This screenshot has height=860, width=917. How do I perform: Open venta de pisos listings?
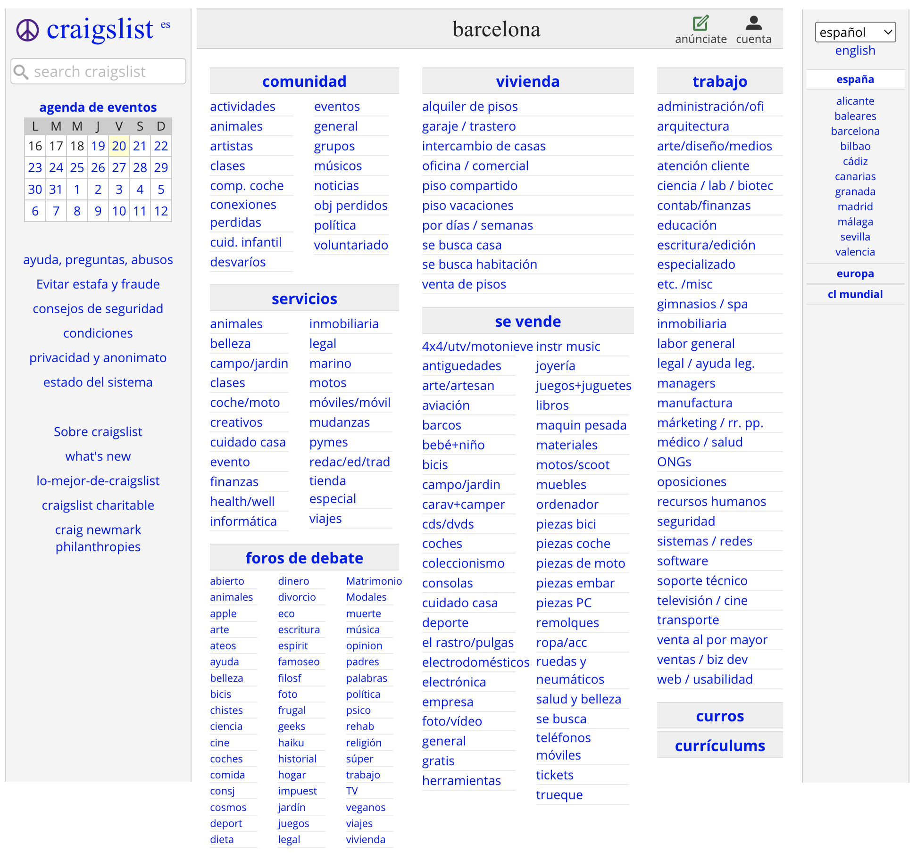[464, 284]
